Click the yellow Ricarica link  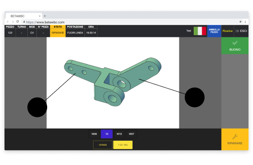[x=227, y=31]
